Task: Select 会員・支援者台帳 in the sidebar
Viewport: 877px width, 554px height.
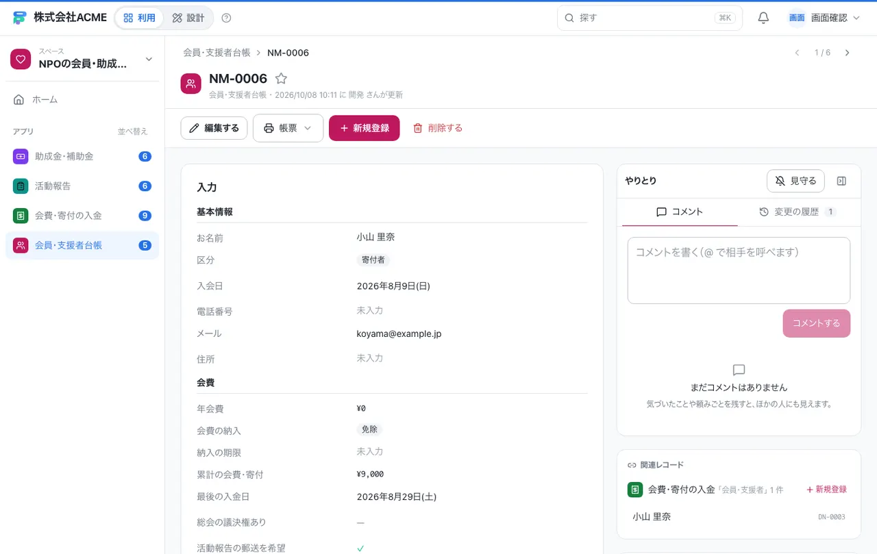Action: (x=82, y=245)
